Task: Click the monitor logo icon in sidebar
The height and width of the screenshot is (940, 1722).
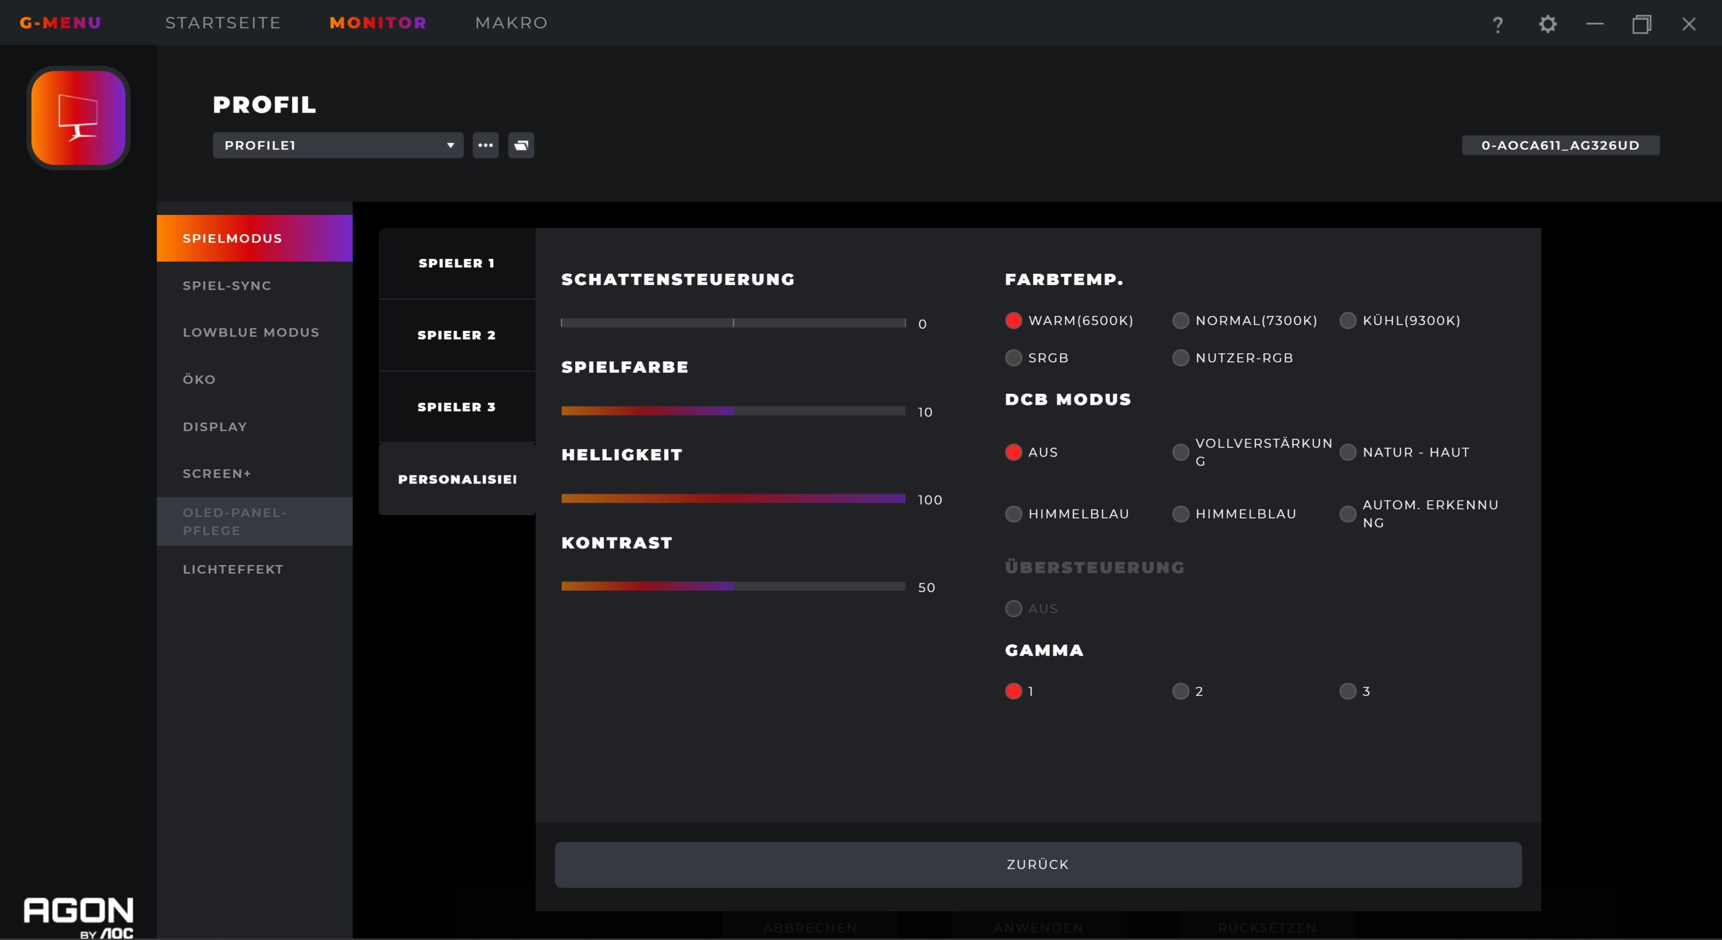Action: click(x=78, y=118)
